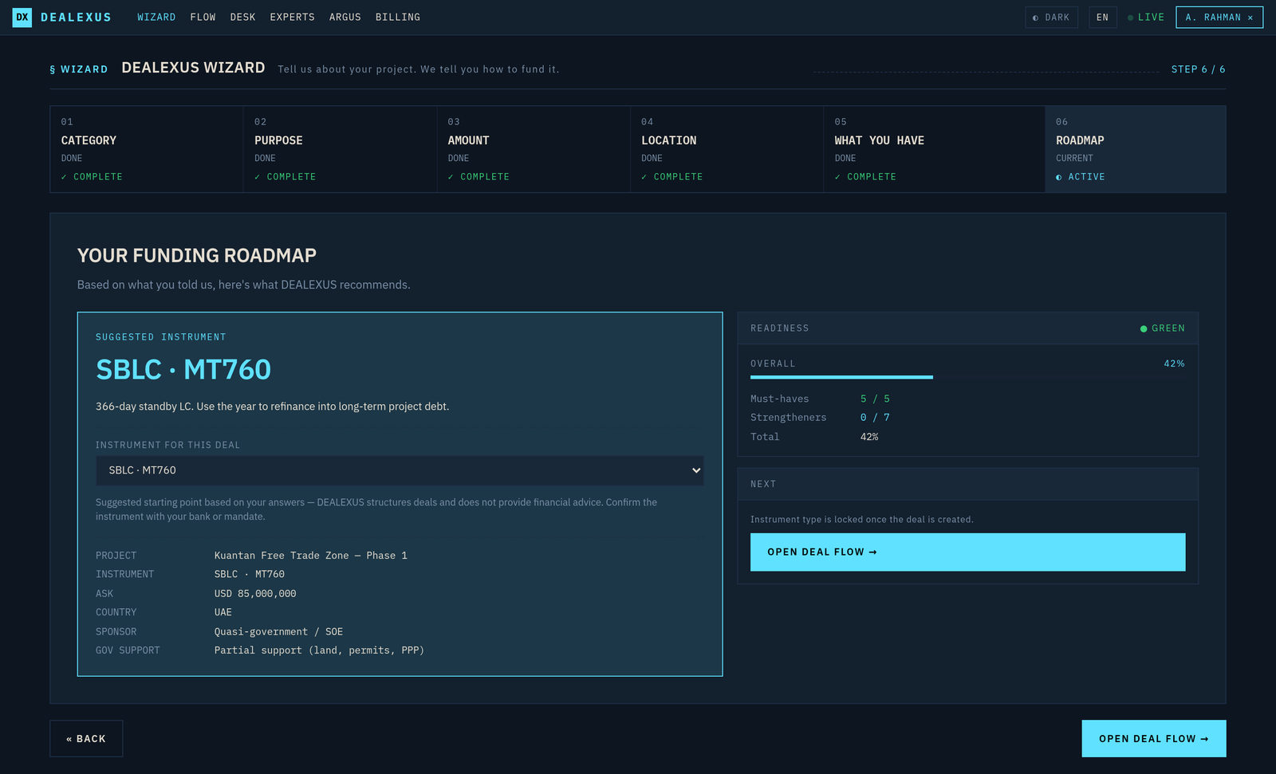Open the instrument dropdown SBLC · MT760
Viewport: 1276px width, 774px height.
click(x=400, y=470)
